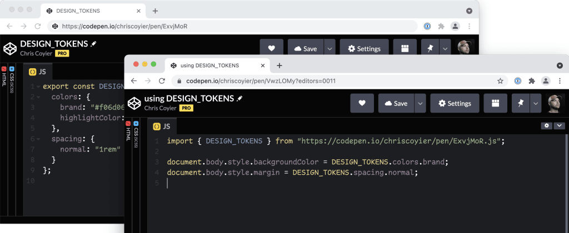Open JS editor chevron menu in front window
The height and width of the screenshot is (233, 569).
point(559,125)
